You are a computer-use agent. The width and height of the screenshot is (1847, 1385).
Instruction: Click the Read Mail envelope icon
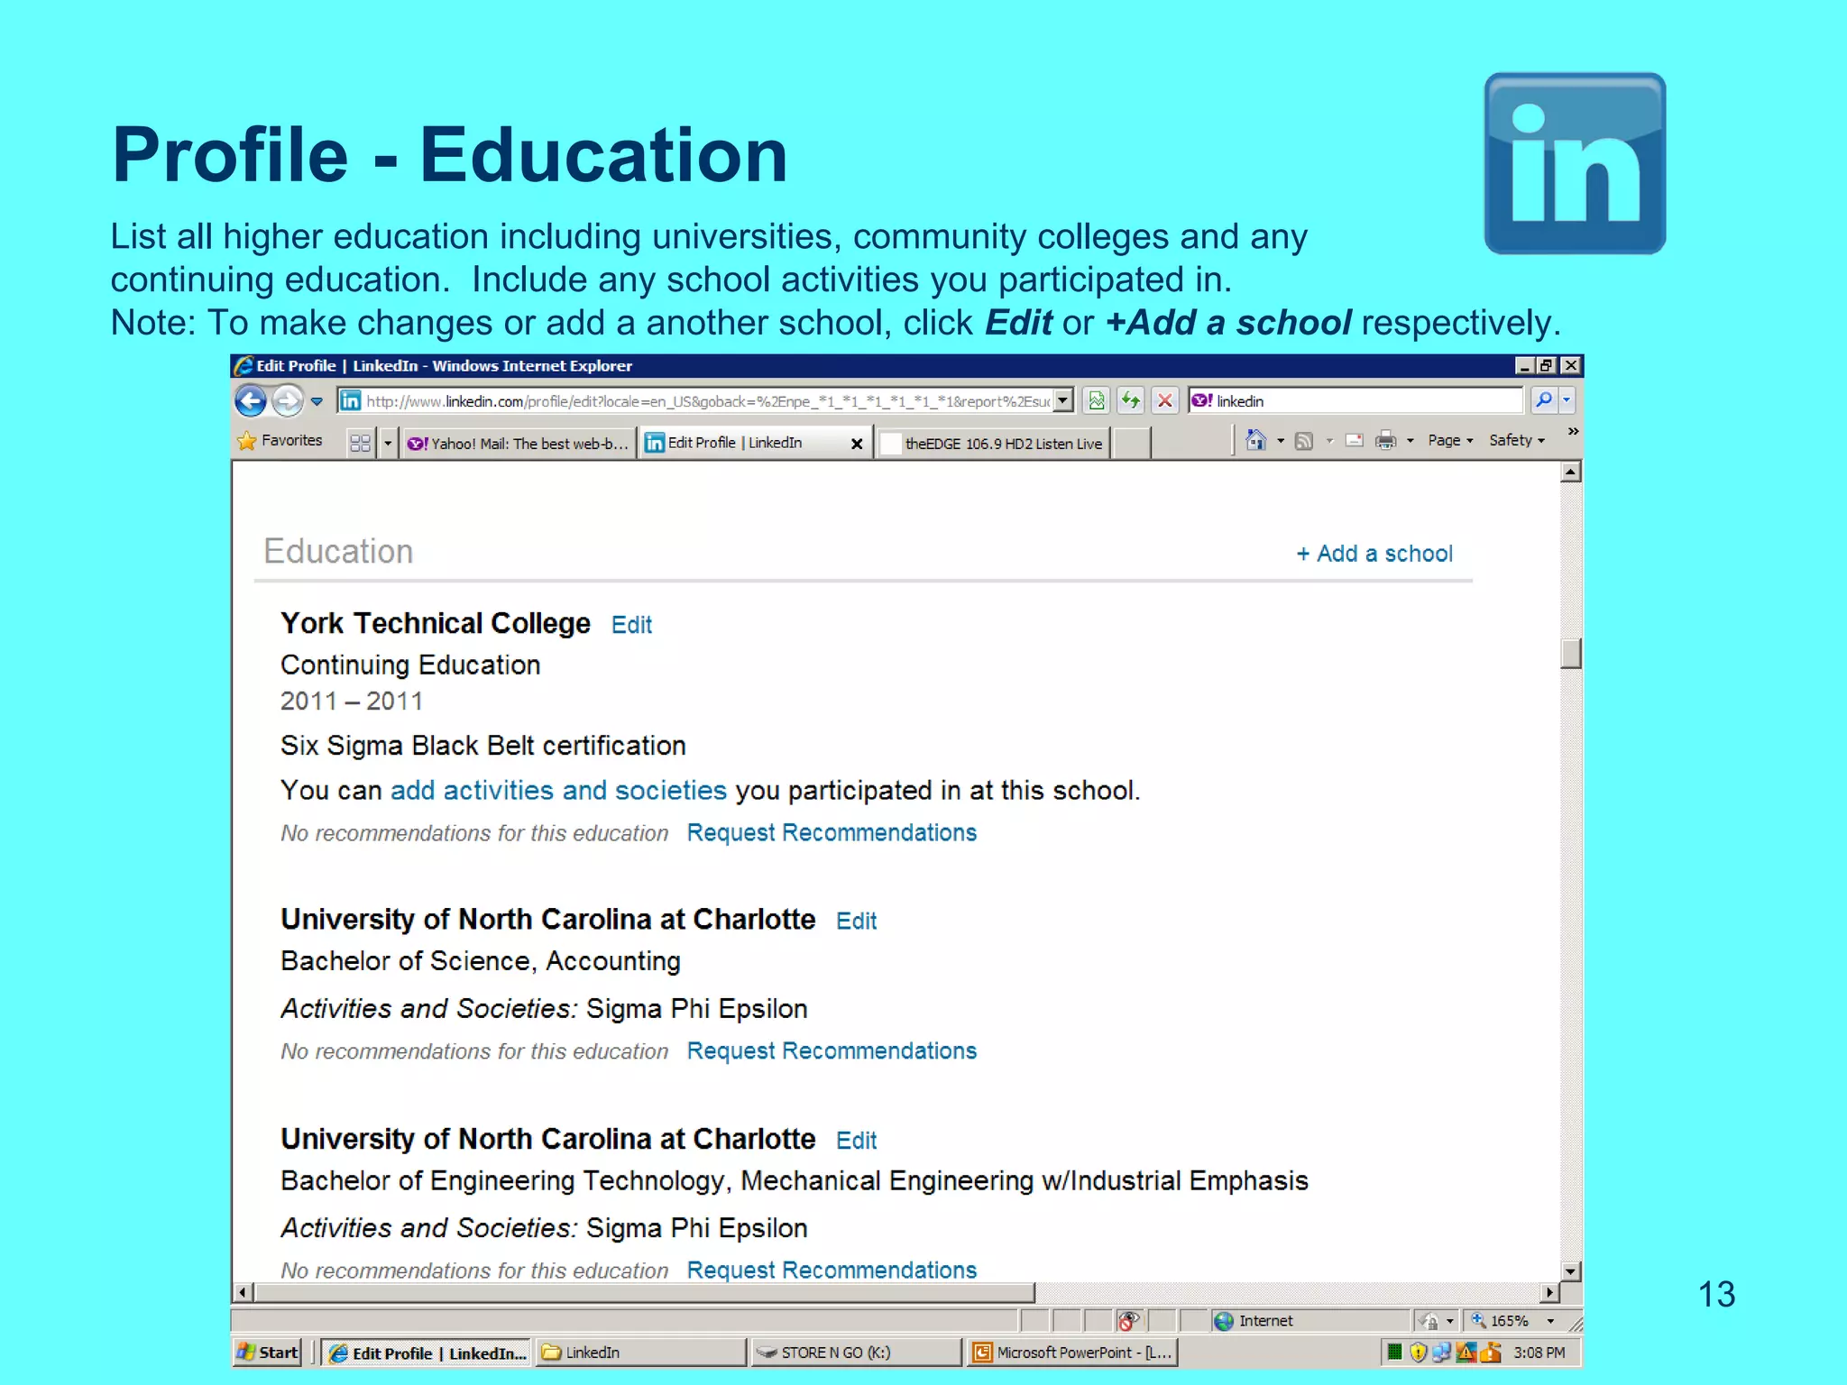(x=1354, y=441)
